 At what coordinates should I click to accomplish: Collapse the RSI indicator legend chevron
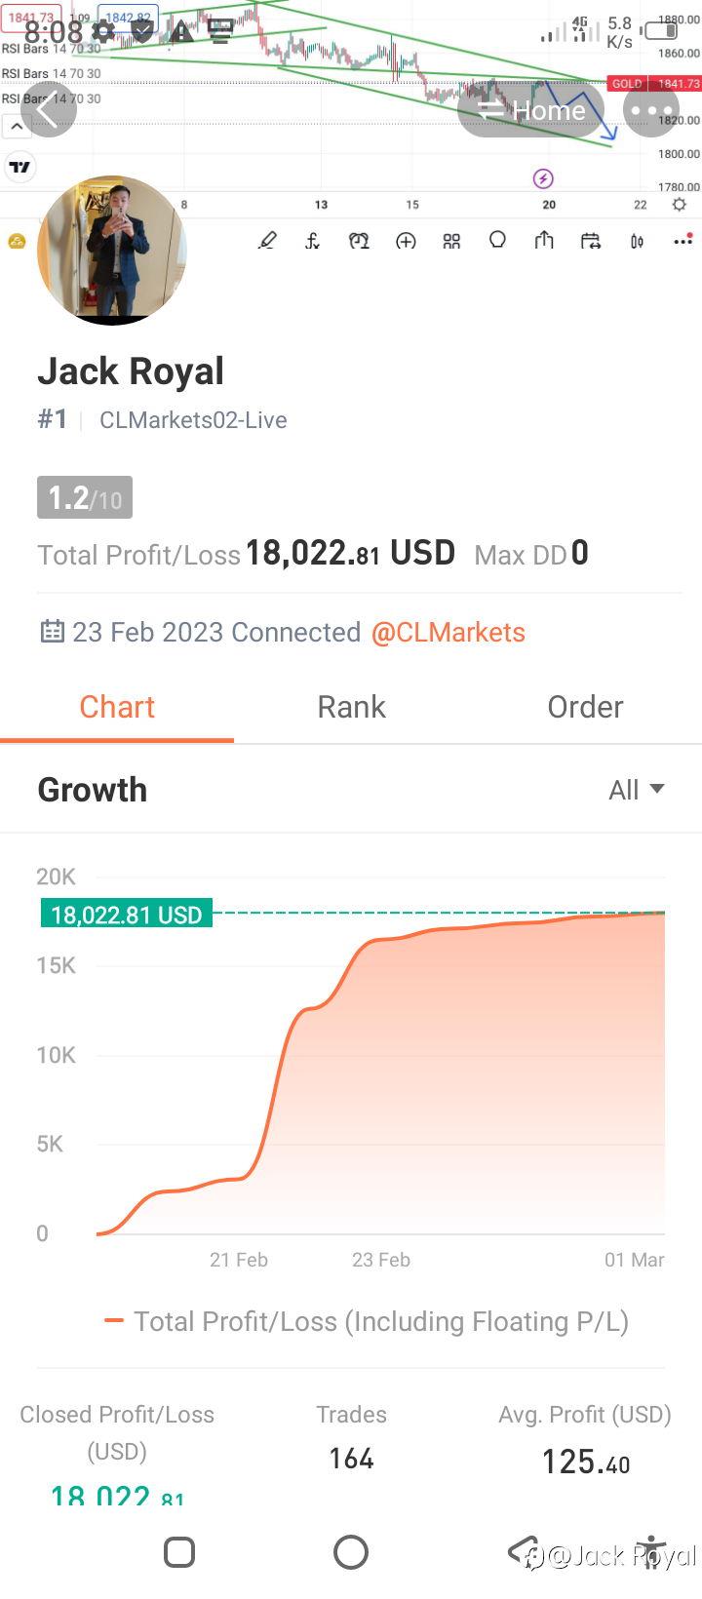click(17, 127)
